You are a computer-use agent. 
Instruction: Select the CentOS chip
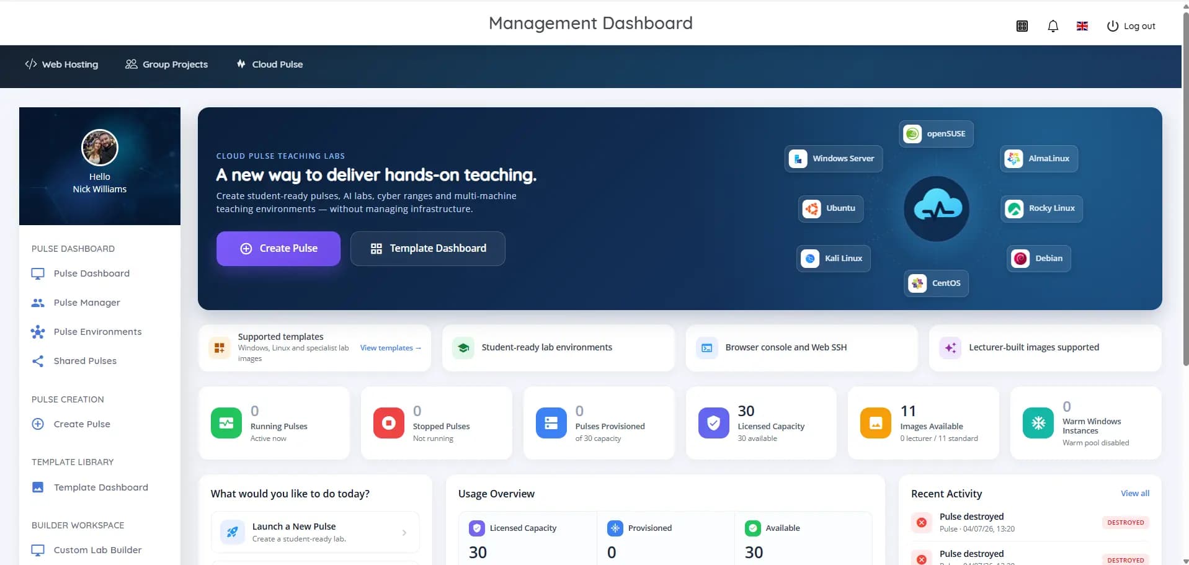click(936, 283)
